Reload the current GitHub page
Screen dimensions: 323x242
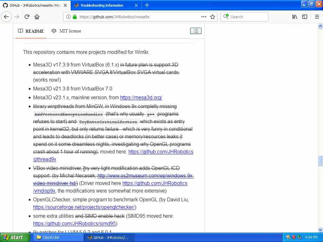27,17
